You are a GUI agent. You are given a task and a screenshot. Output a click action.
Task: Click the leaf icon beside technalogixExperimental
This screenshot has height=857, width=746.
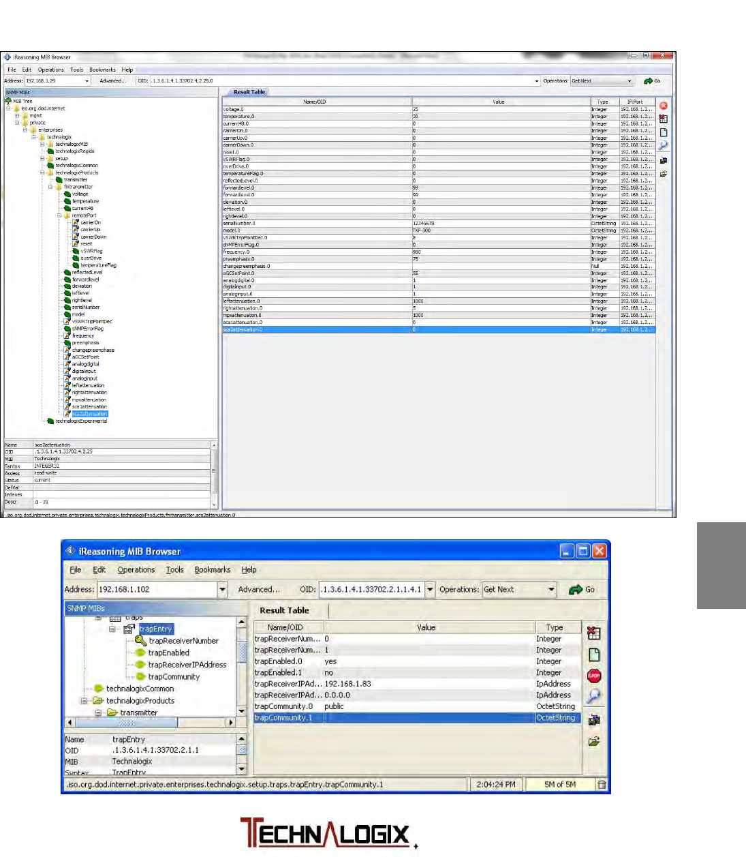pos(50,421)
